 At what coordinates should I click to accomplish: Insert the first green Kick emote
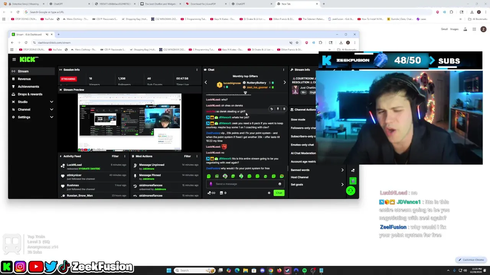coord(209,176)
